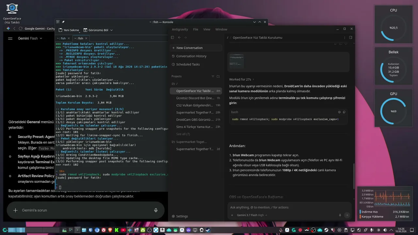The width and height of the screenshot is (418, 235).
Task: Filter the Projects list in Antigravity
Action: 213,76
